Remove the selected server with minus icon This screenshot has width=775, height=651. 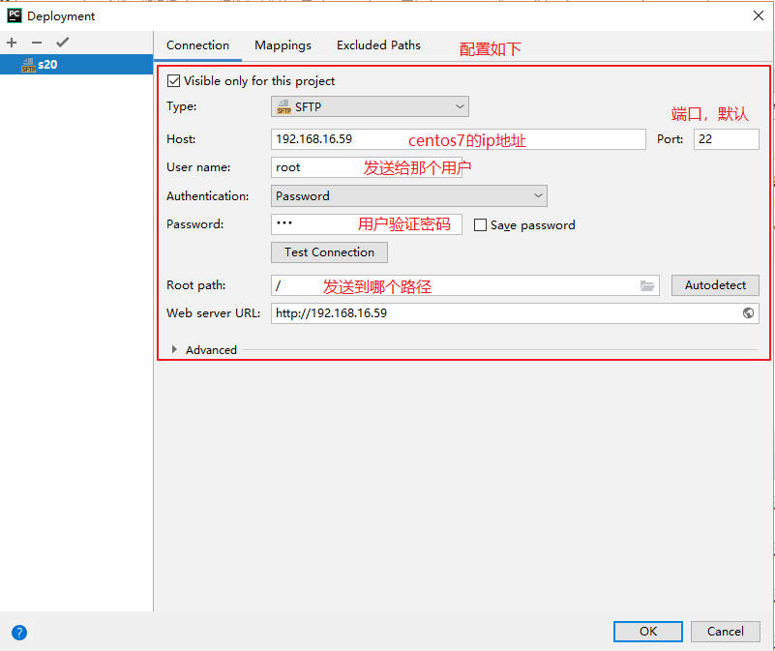[37, 43]
